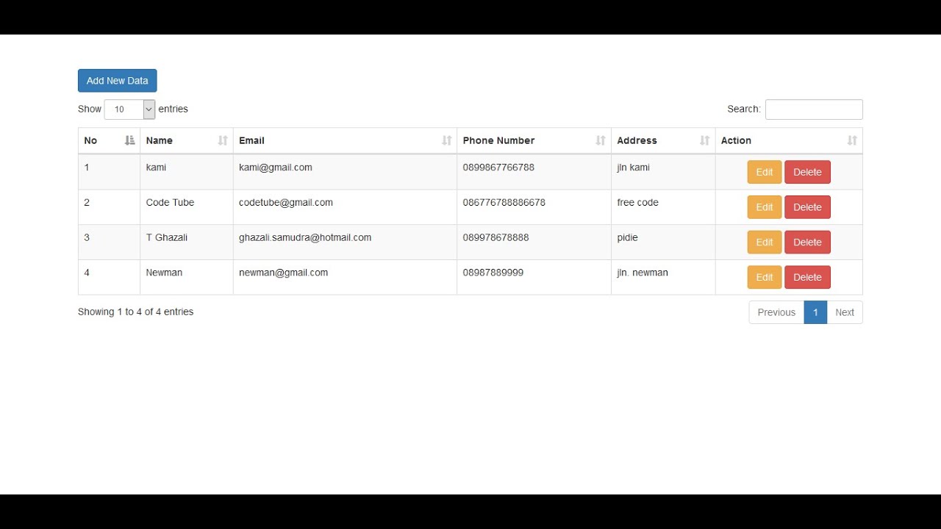Edit the kami row

click(765, 172)
